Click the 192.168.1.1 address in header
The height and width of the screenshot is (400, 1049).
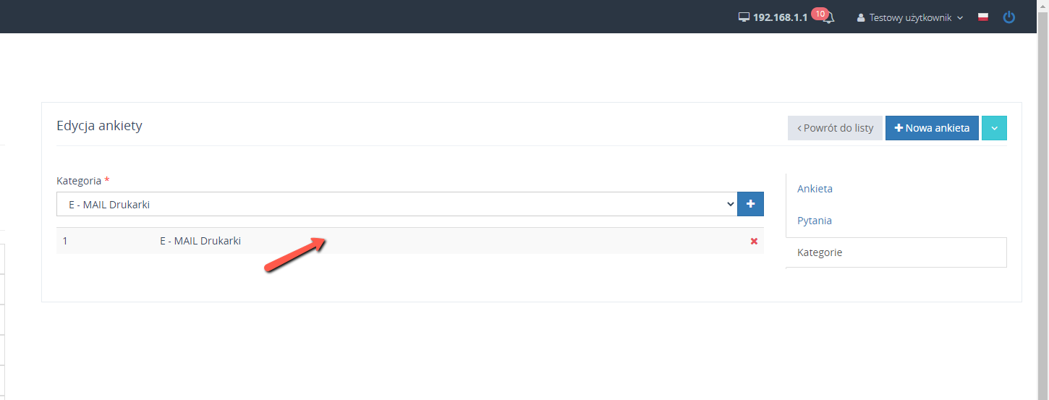point(780,17)
